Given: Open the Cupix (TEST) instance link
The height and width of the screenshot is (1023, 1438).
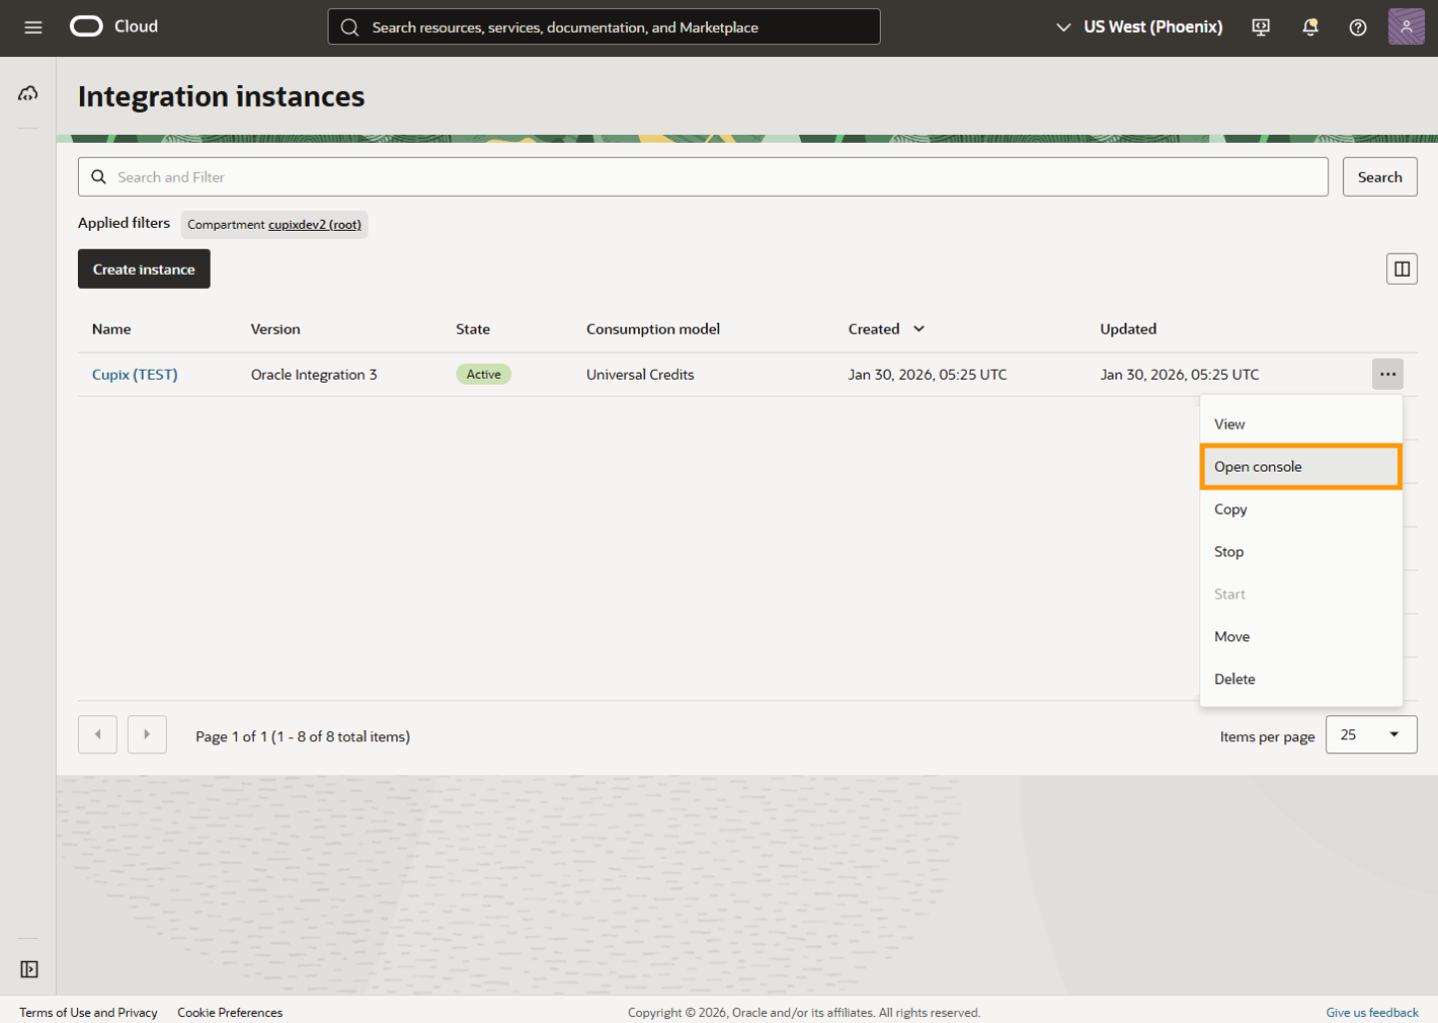Looking at the screenshot, I should click(x=135, y=375).
